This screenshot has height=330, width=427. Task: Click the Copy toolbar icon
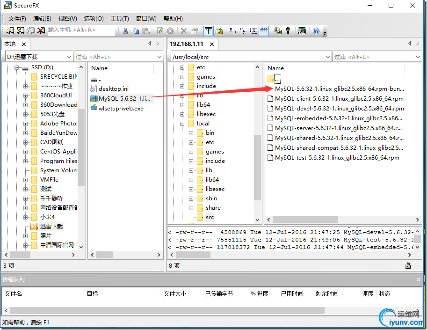tap(135, 31)
